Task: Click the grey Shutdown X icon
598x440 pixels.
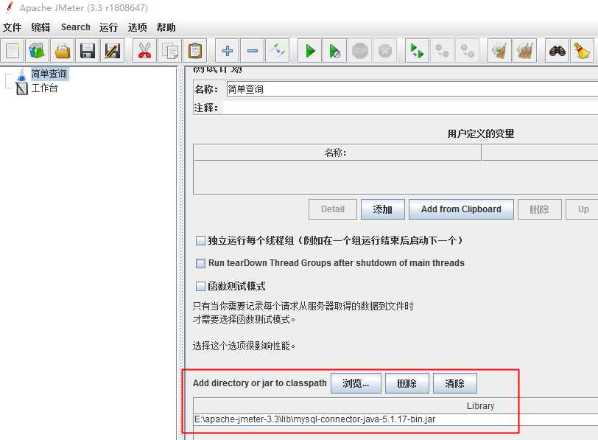Action: (x=385, y=51)
